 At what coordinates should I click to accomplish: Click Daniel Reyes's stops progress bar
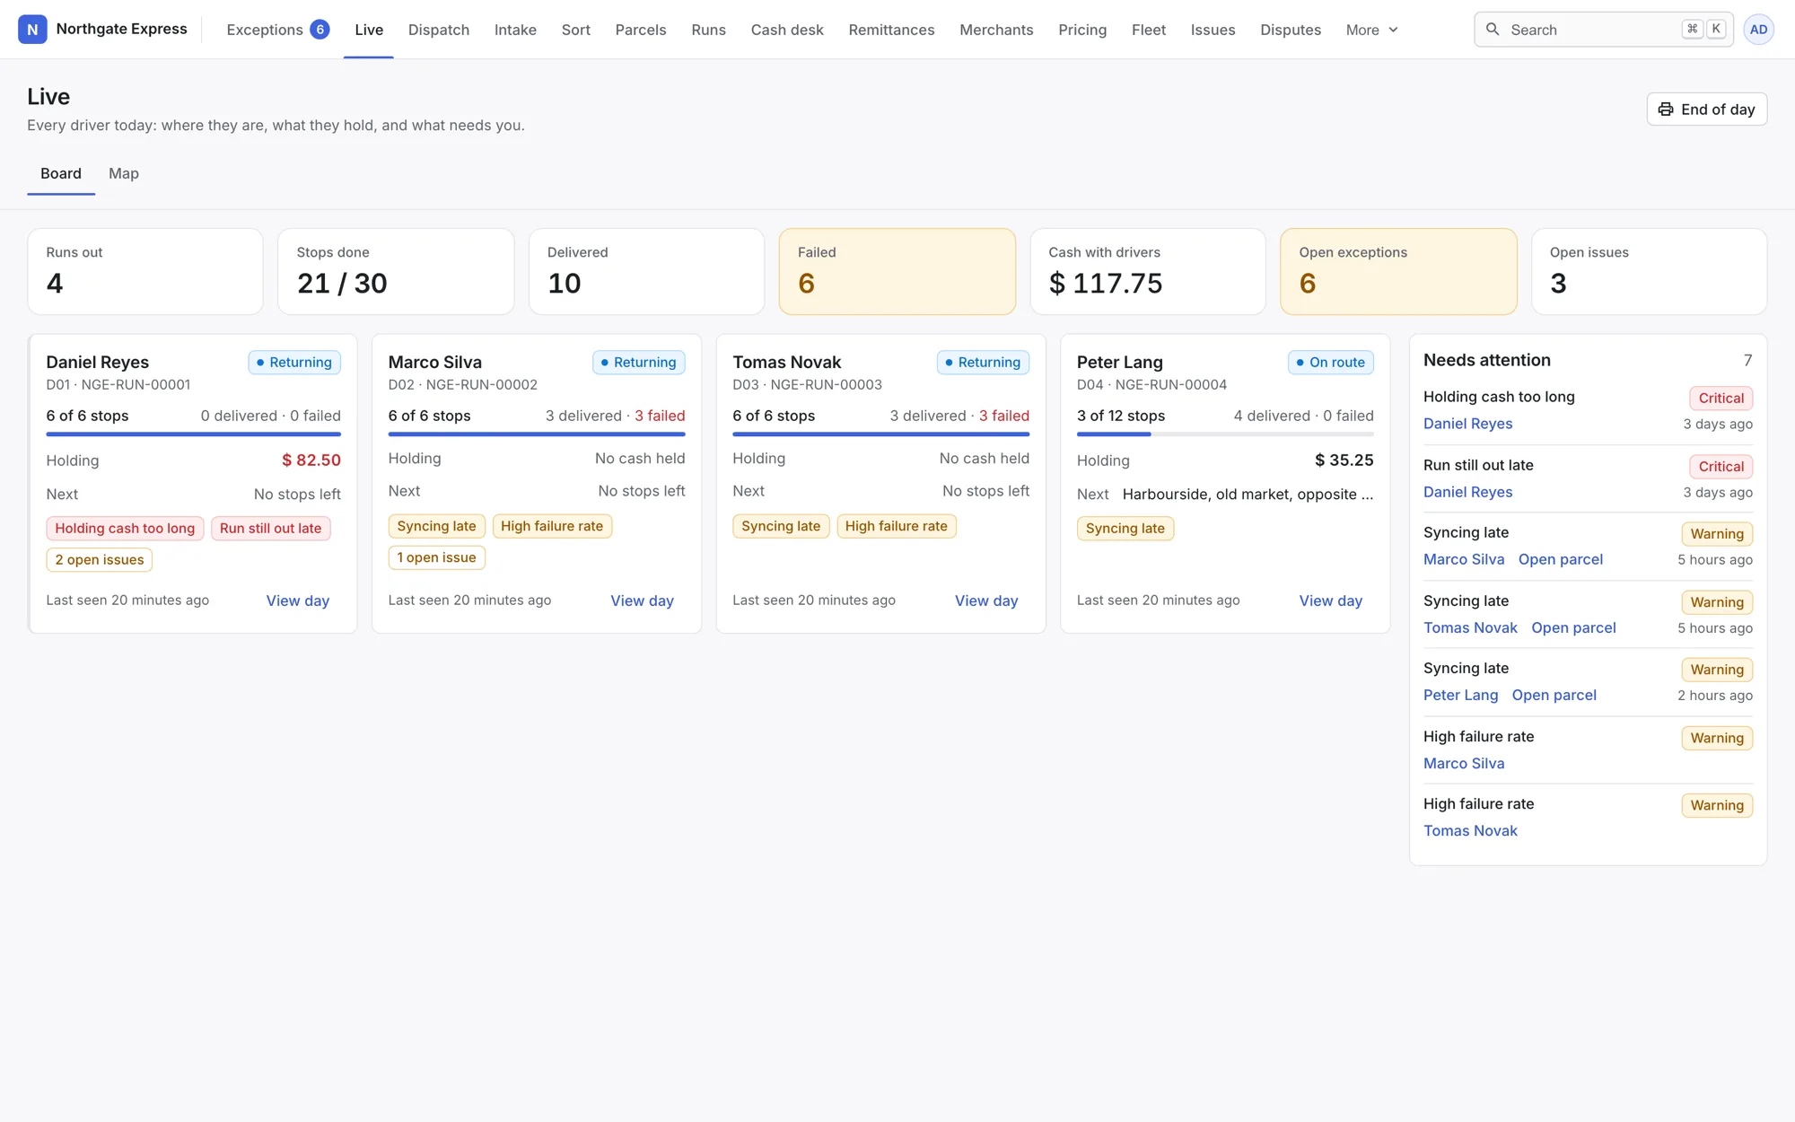click(193, 434)
